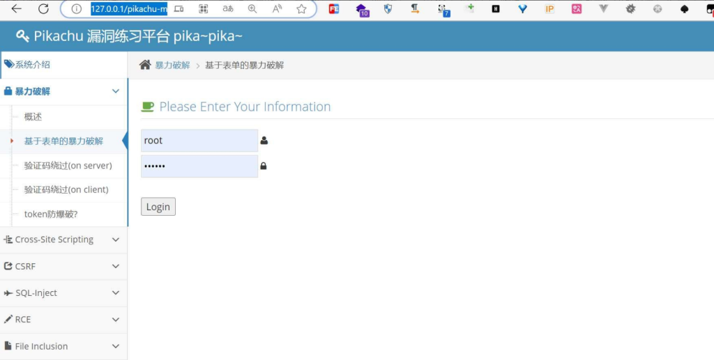This screenshot has height=360, width=714.
Task: Select 验证码绕过(on server) submenu item
Action: click(x=68, y=166)
